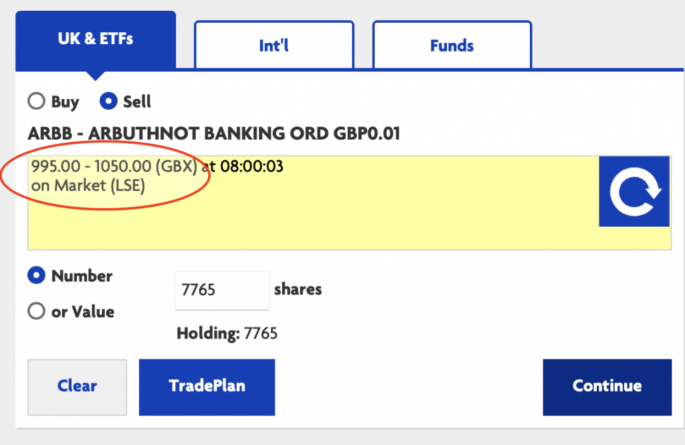Switch to the UK & ETFs tab
This screenshot has width=685, height=445.
tap(95, 39)
